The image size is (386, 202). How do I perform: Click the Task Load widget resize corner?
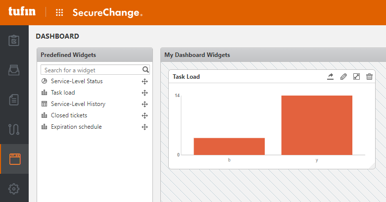tap(373, 167)
